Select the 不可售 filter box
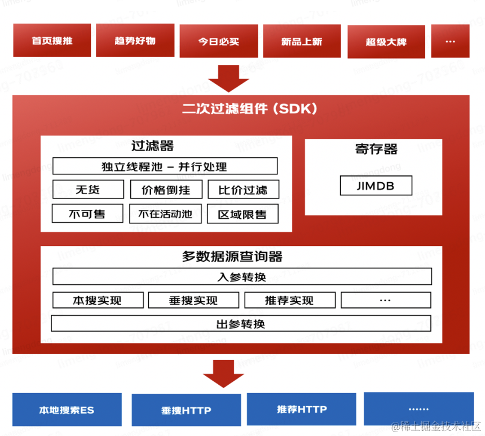This screenshot has width=485, height=436. coord(87,214)
